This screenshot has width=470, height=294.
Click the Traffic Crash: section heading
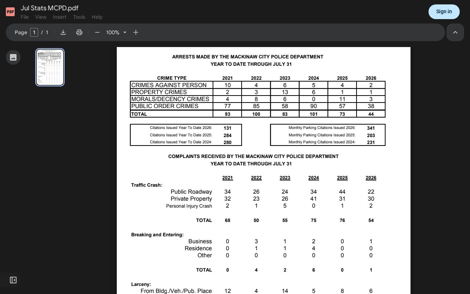147,185
